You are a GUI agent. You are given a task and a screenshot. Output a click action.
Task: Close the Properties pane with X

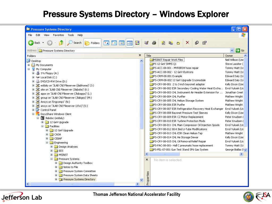click(x=147, y=160)
